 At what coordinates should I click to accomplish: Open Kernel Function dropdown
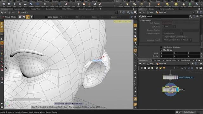pyautogui.click(x=173, y=34)
